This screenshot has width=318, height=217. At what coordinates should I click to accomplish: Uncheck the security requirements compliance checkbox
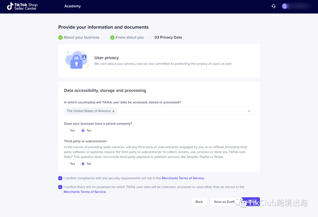pos(60,178)
